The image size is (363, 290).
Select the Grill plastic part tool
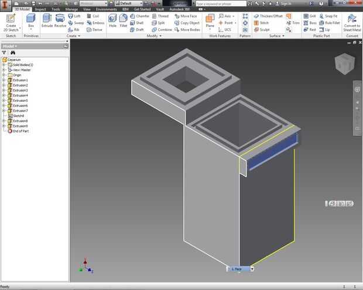(310, 16)
